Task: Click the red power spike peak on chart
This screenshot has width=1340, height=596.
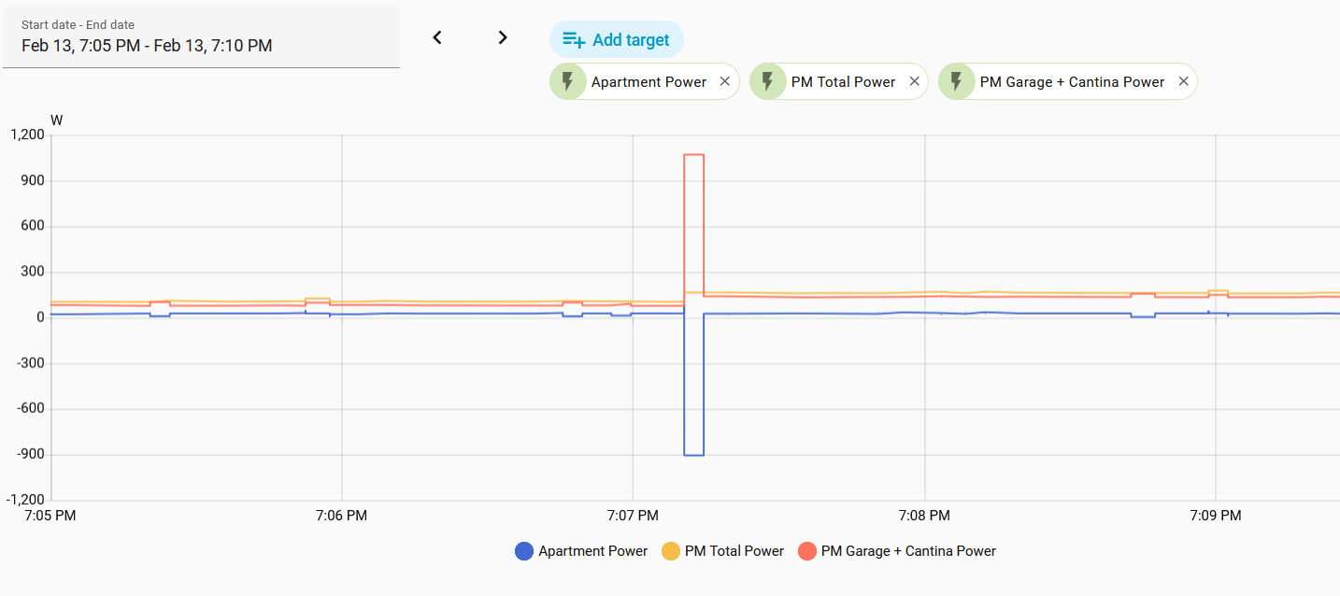Action: pos(693,155)
